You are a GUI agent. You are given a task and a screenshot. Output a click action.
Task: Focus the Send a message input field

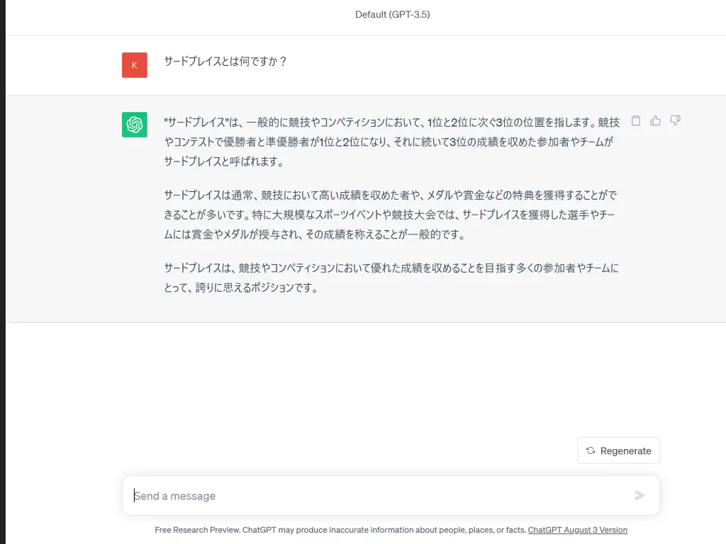[376, 496]
